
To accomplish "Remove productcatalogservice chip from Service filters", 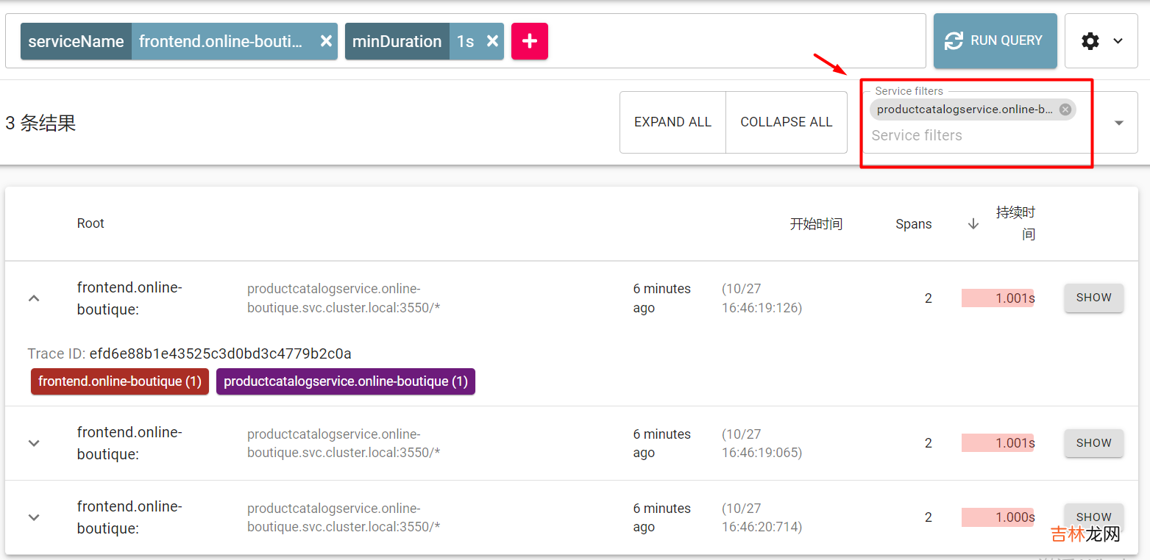I will click(1065, 110).
